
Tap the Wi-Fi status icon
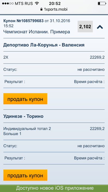(x=37, y=3)
